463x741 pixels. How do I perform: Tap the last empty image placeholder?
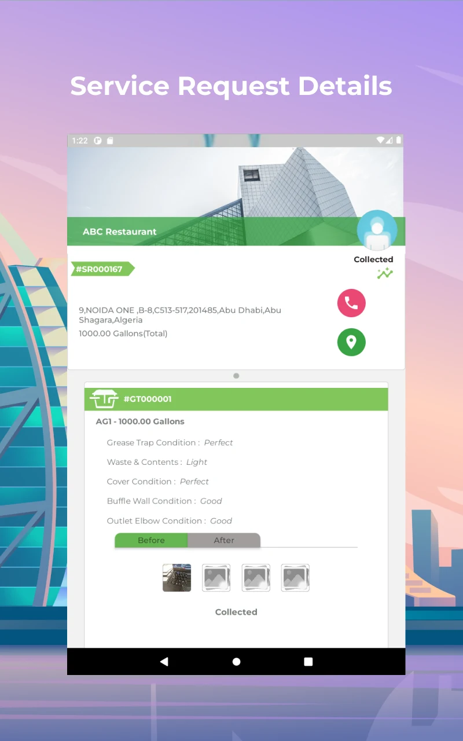click(295, 578)
